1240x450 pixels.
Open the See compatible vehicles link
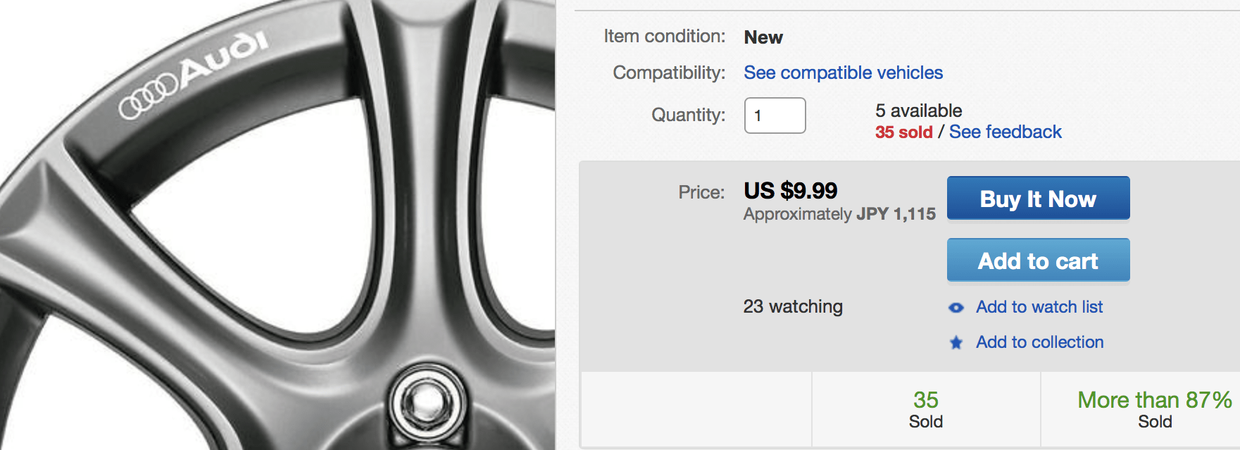click(x=843, y=73)
